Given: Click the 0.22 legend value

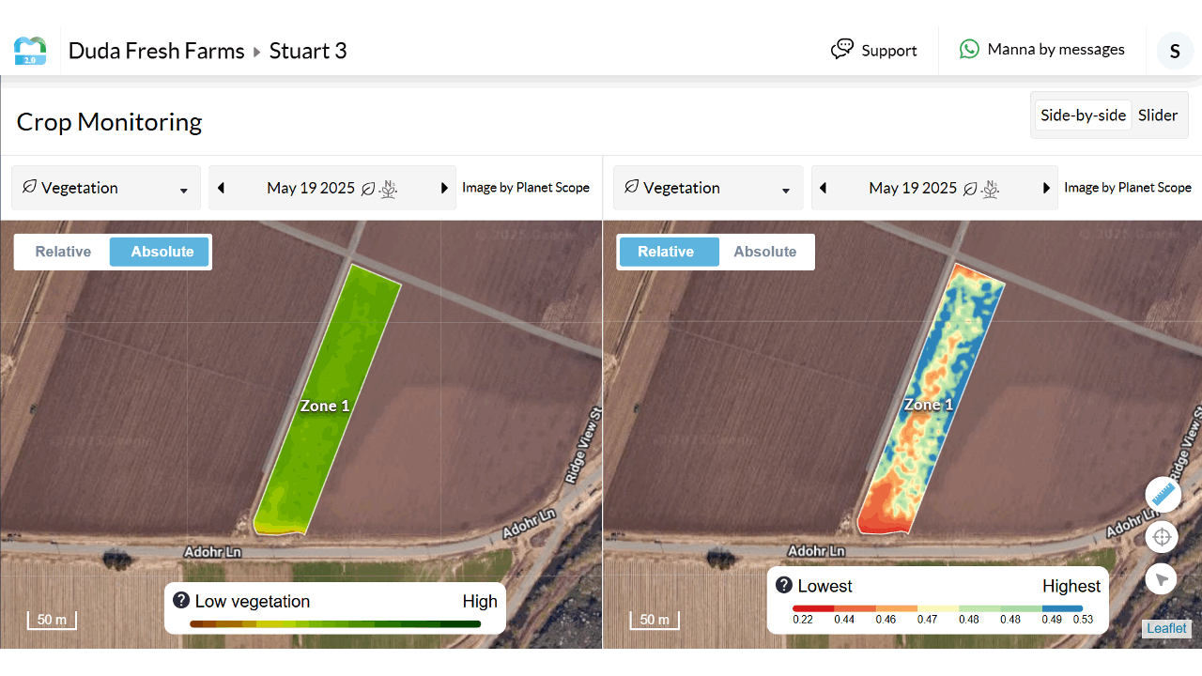Looking at the screenshot, I should tap(803, 620).
